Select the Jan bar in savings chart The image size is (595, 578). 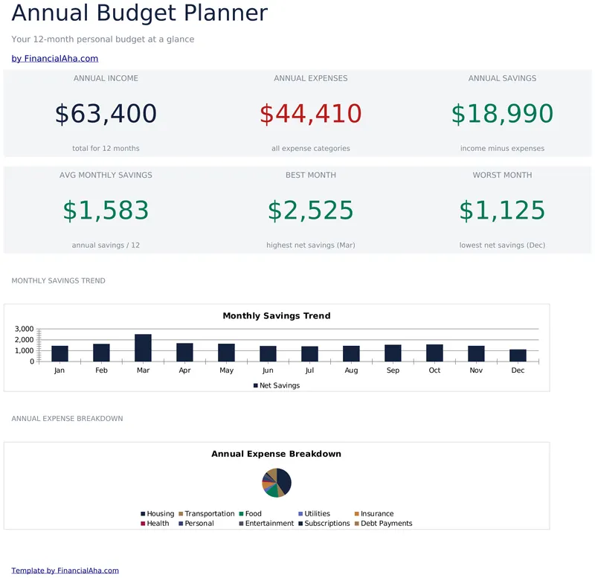60,353
